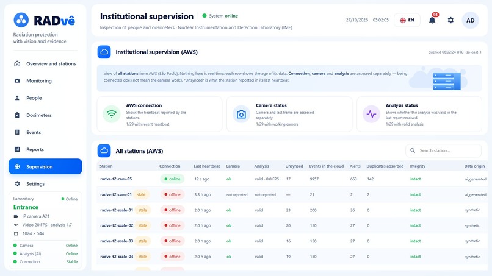Click the RADvê logo icon
Viewport: 492px width, 276px height.
click(21, 20)
